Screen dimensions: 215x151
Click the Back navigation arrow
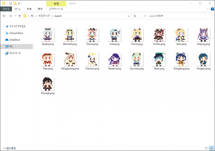(x=4, y=16)
